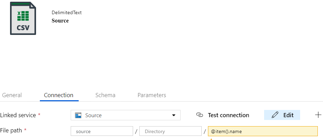323x140 pixels.
Task: Click the Test connection chain-link icon
Action: pos(199,115)
